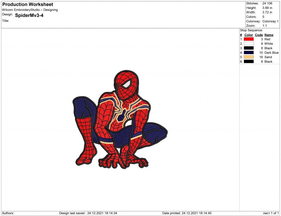Click the Design last saved timestamp

point(88,212)
